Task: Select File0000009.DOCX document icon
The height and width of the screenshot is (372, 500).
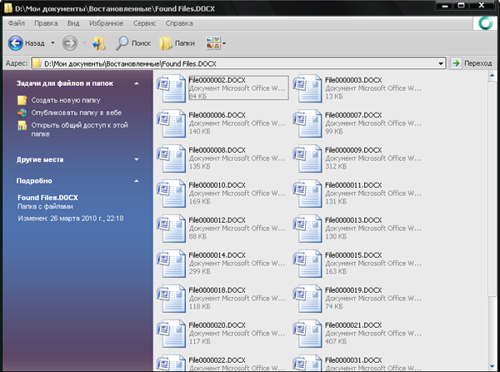Action: point(307,158)
